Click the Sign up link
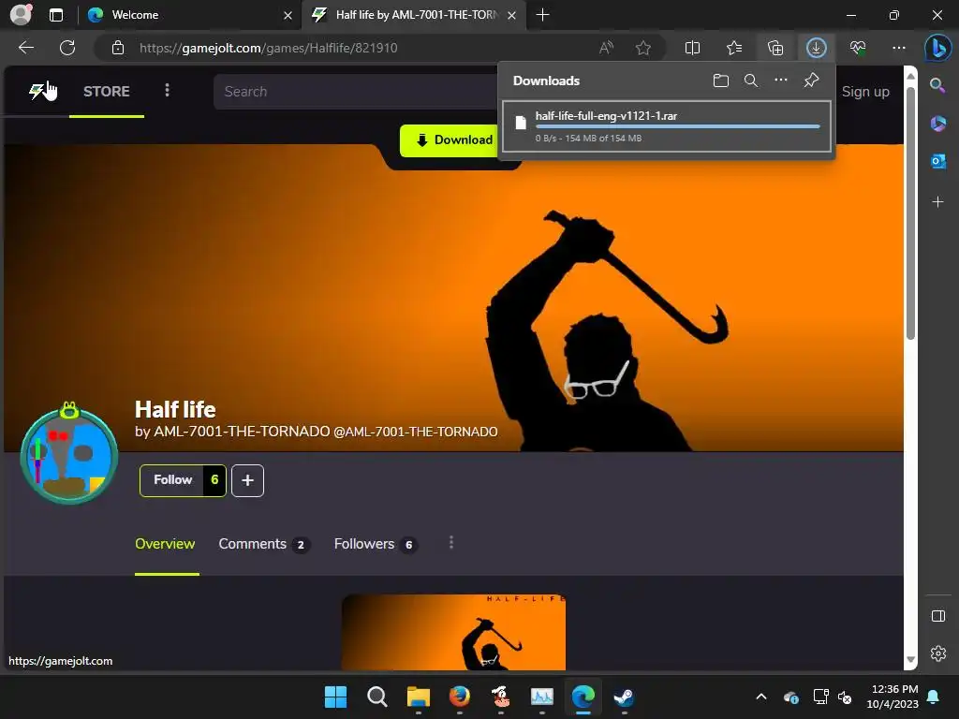The width and height of the screenshot is (959, 719). (x=865, y=92)
